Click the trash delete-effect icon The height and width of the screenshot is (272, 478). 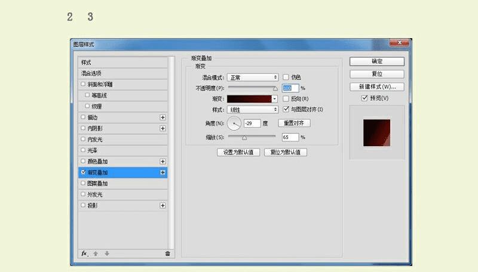167,254
